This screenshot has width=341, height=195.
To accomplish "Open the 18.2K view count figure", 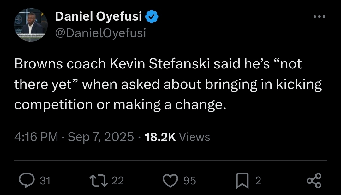I will point(160,137).
